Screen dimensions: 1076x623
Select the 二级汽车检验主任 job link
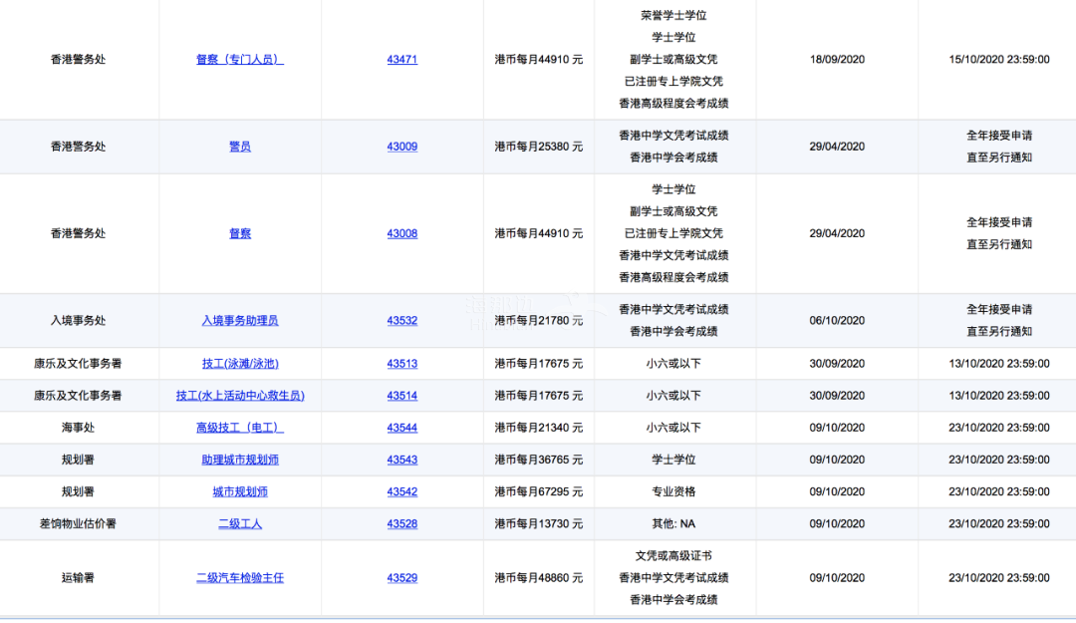[x=239, y=578]
